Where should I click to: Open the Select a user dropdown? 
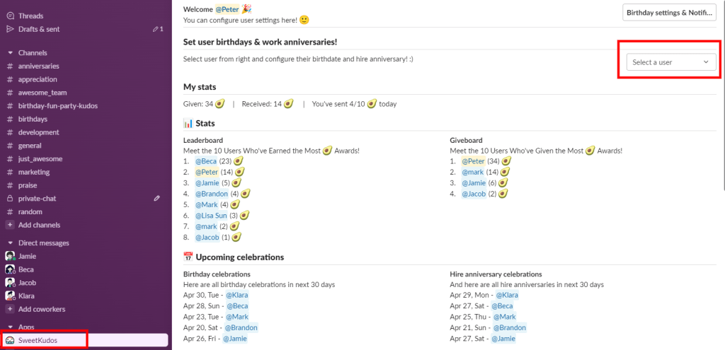(x=670, y=62)
